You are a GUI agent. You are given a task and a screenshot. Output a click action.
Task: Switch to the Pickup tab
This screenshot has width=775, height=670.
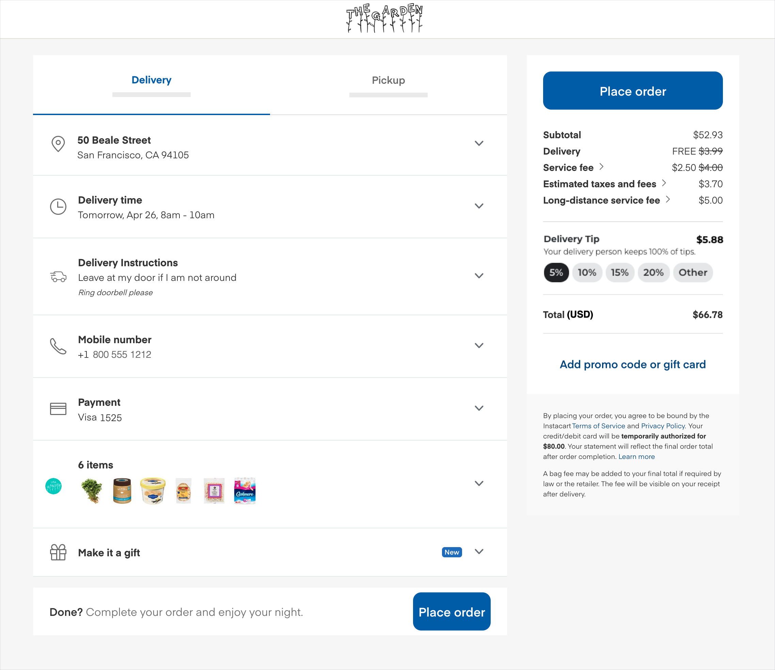point(388,80)
